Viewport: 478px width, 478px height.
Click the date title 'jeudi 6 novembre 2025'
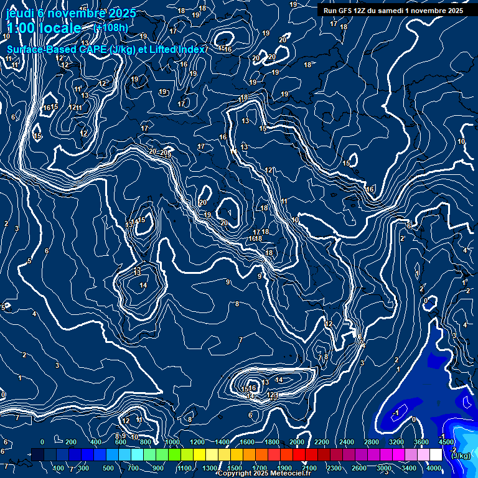tap(71, 14)
